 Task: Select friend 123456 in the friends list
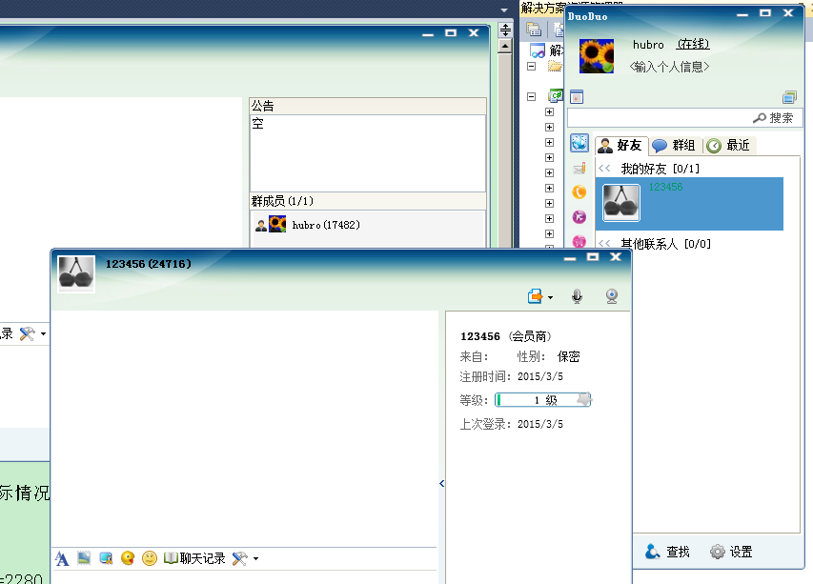[689, 204]
